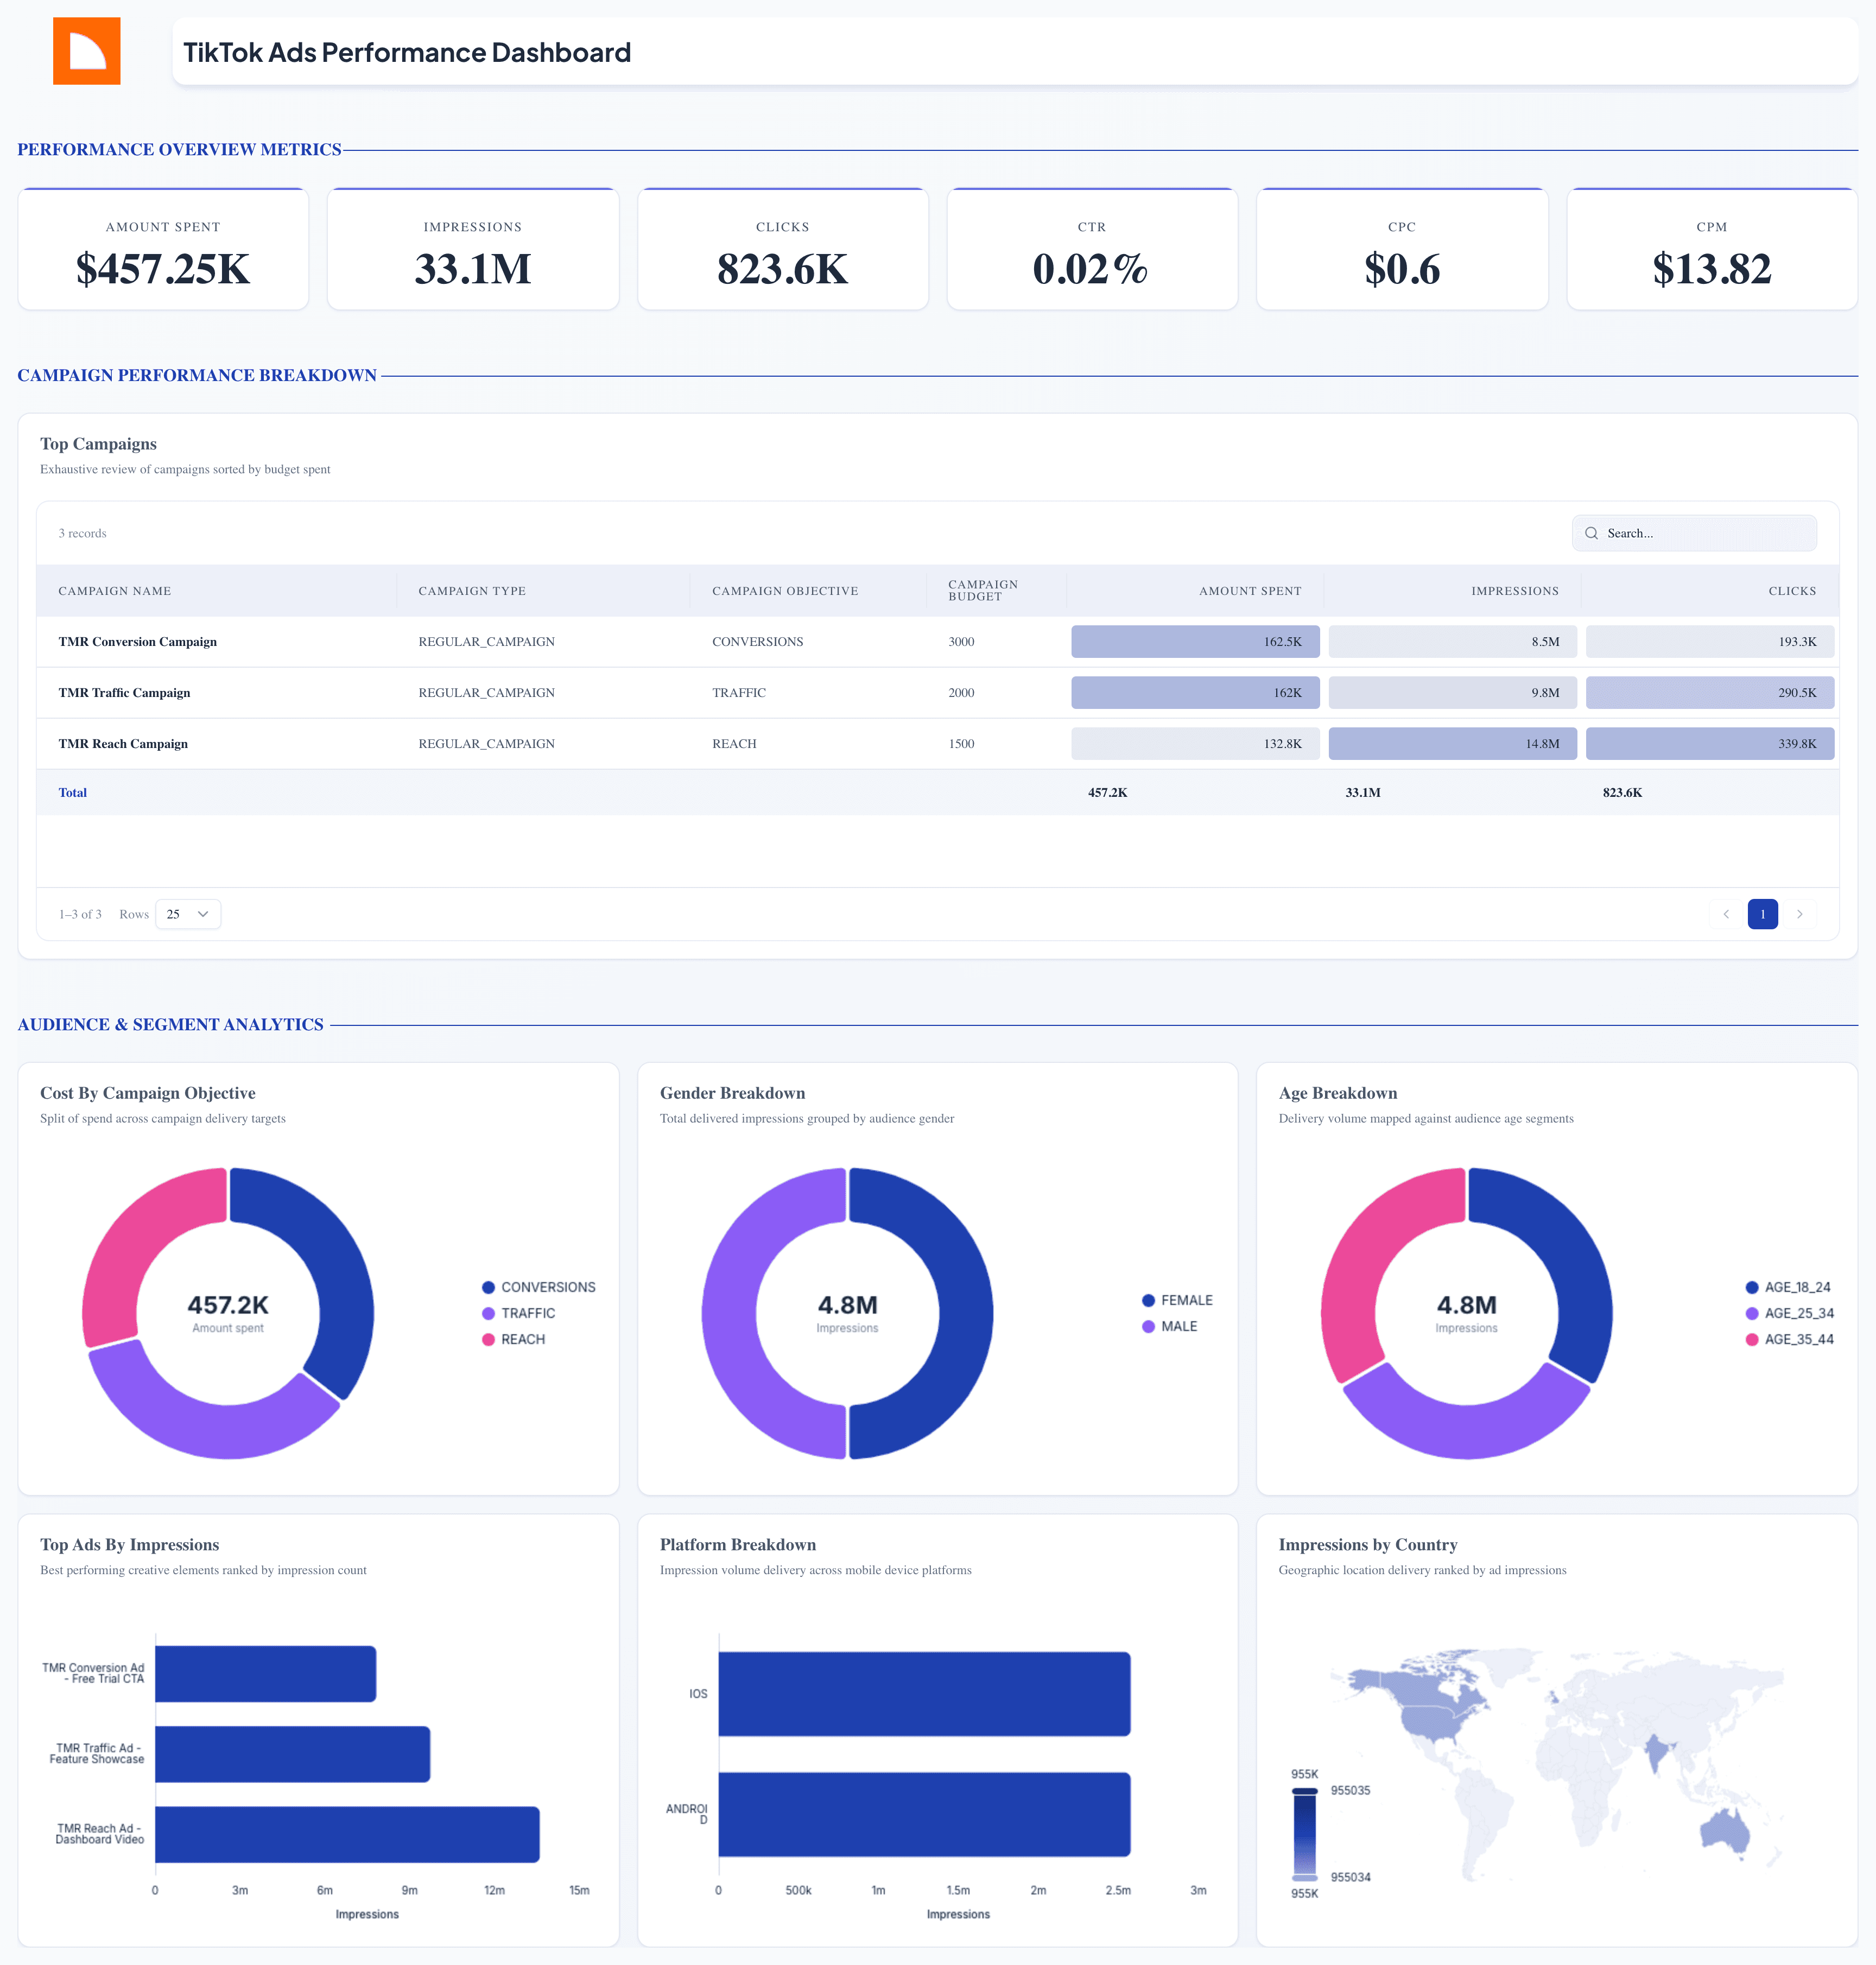Select TMR Reach Campaign row name

[123, 744]
